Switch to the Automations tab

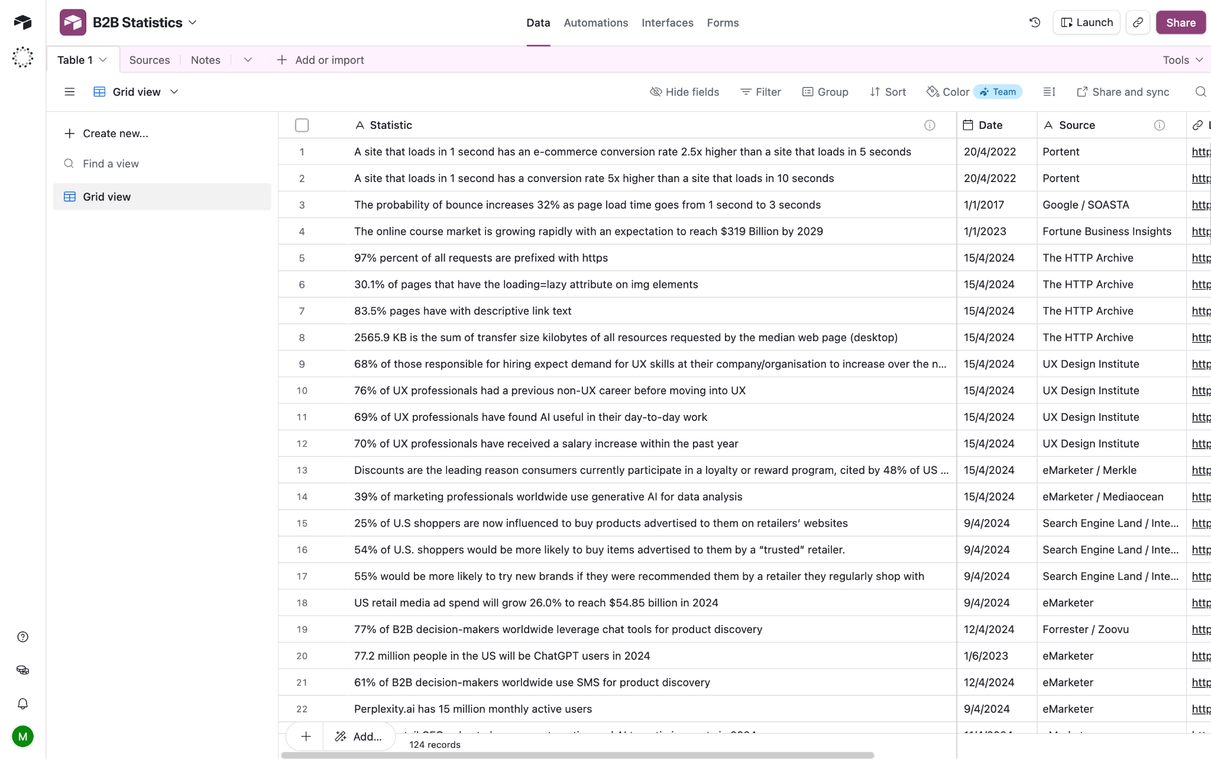point(595,22)
